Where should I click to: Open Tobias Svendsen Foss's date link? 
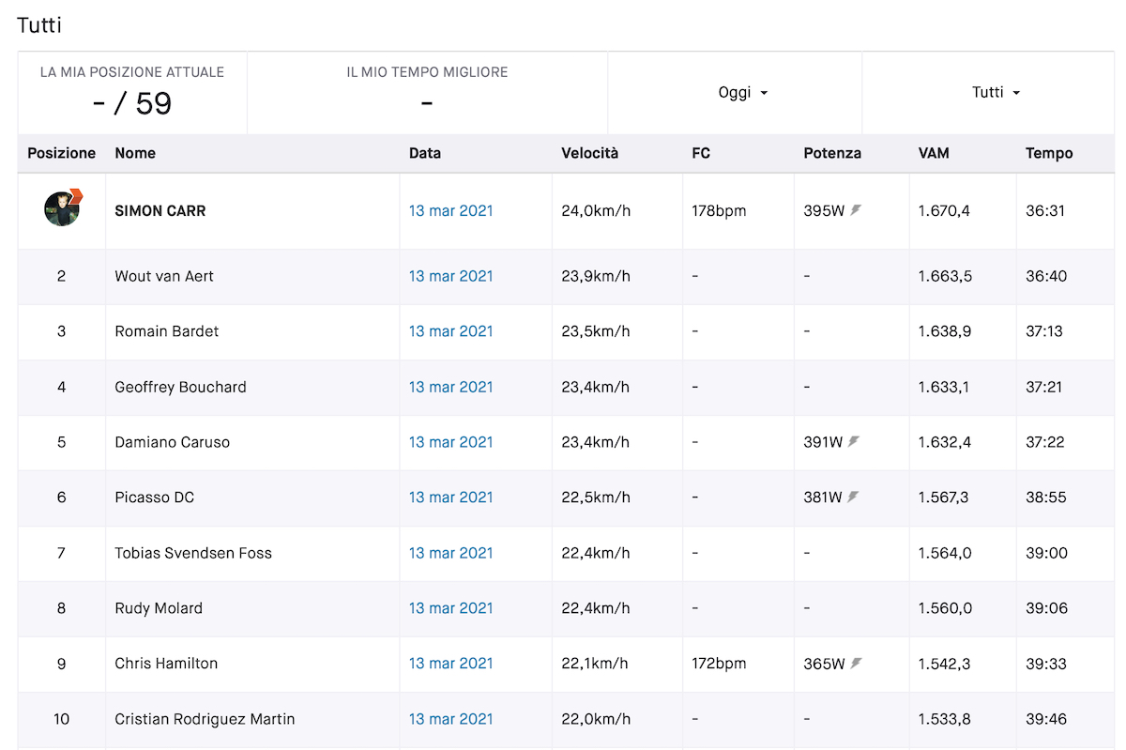click(450, 553)
